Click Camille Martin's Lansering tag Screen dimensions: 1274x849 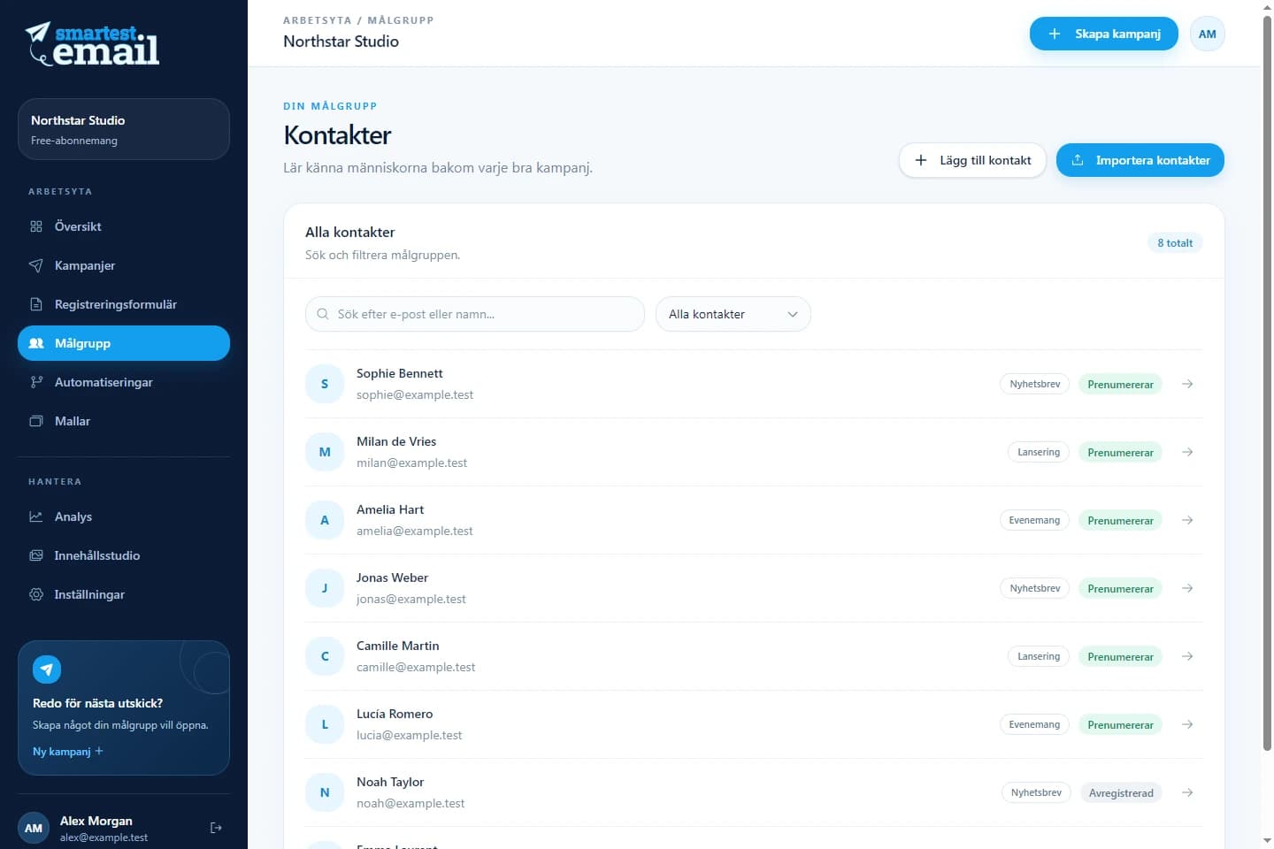click(1038, 656)
